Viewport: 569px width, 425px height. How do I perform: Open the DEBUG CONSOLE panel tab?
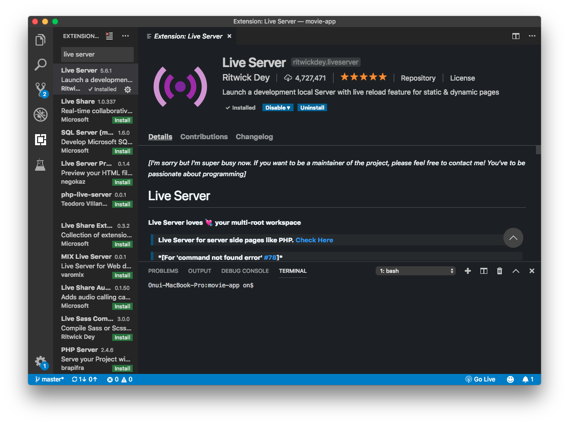pyautogui.click(x=245, y=271)
